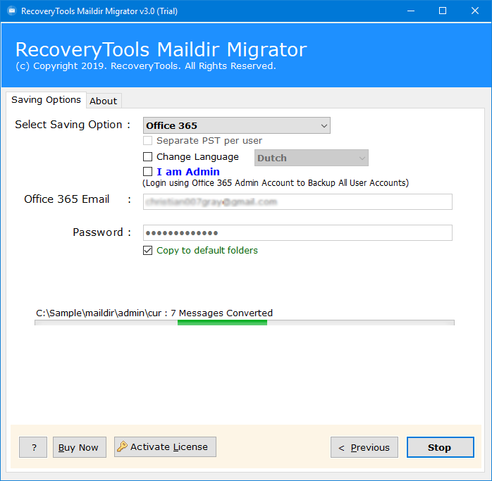The width and height of the screenshot is (492, 481).
Task: Click the green conversion progress bar
Action: point(222,323)
